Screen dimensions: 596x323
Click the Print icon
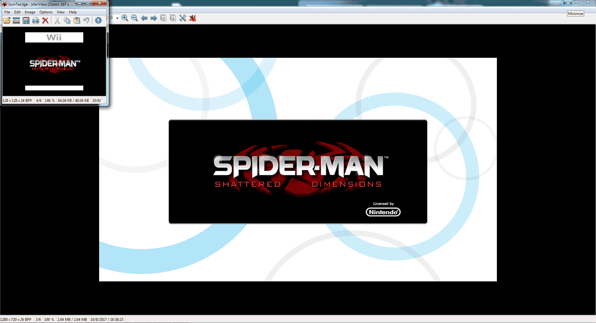click(x=36, y=20)
